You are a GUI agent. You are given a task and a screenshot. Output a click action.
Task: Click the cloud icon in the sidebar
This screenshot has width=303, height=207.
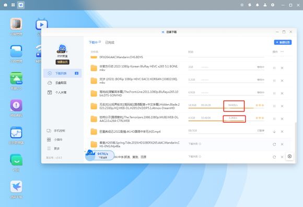pyautogui.click(x=50, y=83)
